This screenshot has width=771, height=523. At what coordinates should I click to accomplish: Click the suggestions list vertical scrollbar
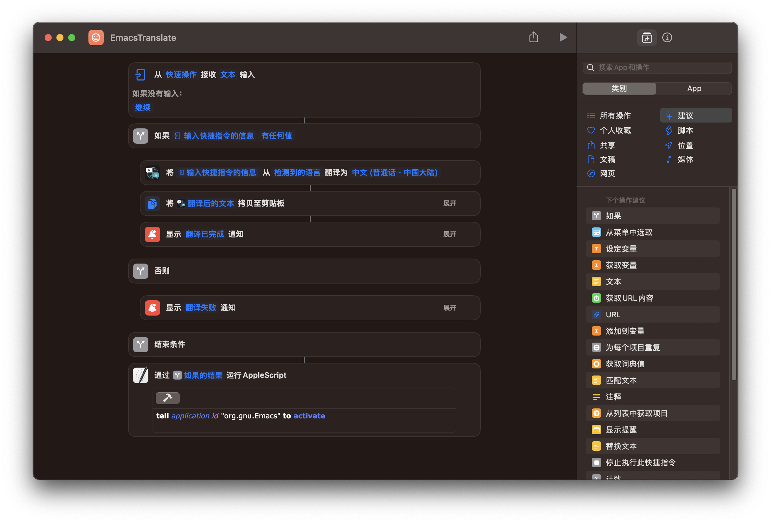(x=734, y=284)
